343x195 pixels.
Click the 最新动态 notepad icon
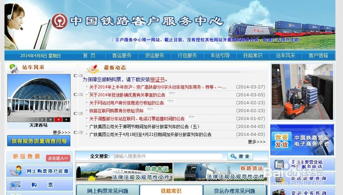pos(93,68)
